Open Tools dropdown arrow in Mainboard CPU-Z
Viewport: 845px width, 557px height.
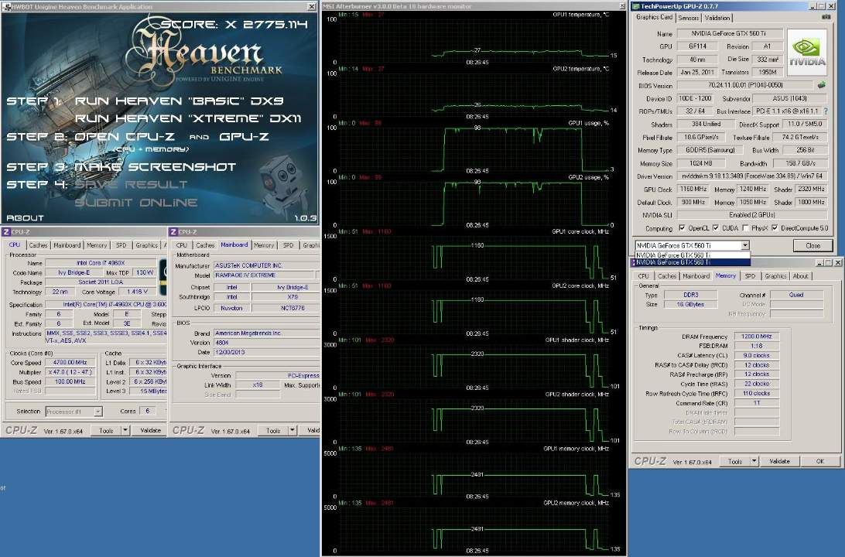(x=292, y=430)
